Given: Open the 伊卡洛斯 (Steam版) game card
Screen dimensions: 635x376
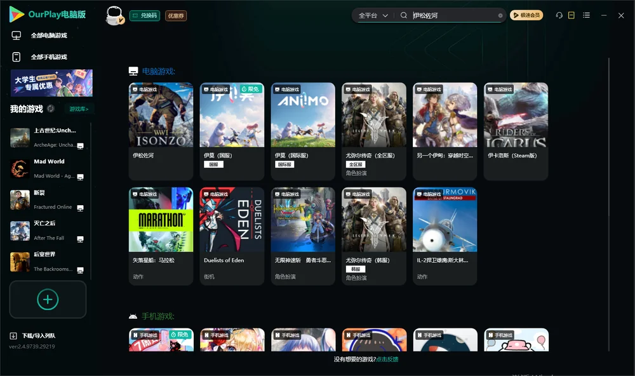Looking at the screenshot, I should pos(516,131).
